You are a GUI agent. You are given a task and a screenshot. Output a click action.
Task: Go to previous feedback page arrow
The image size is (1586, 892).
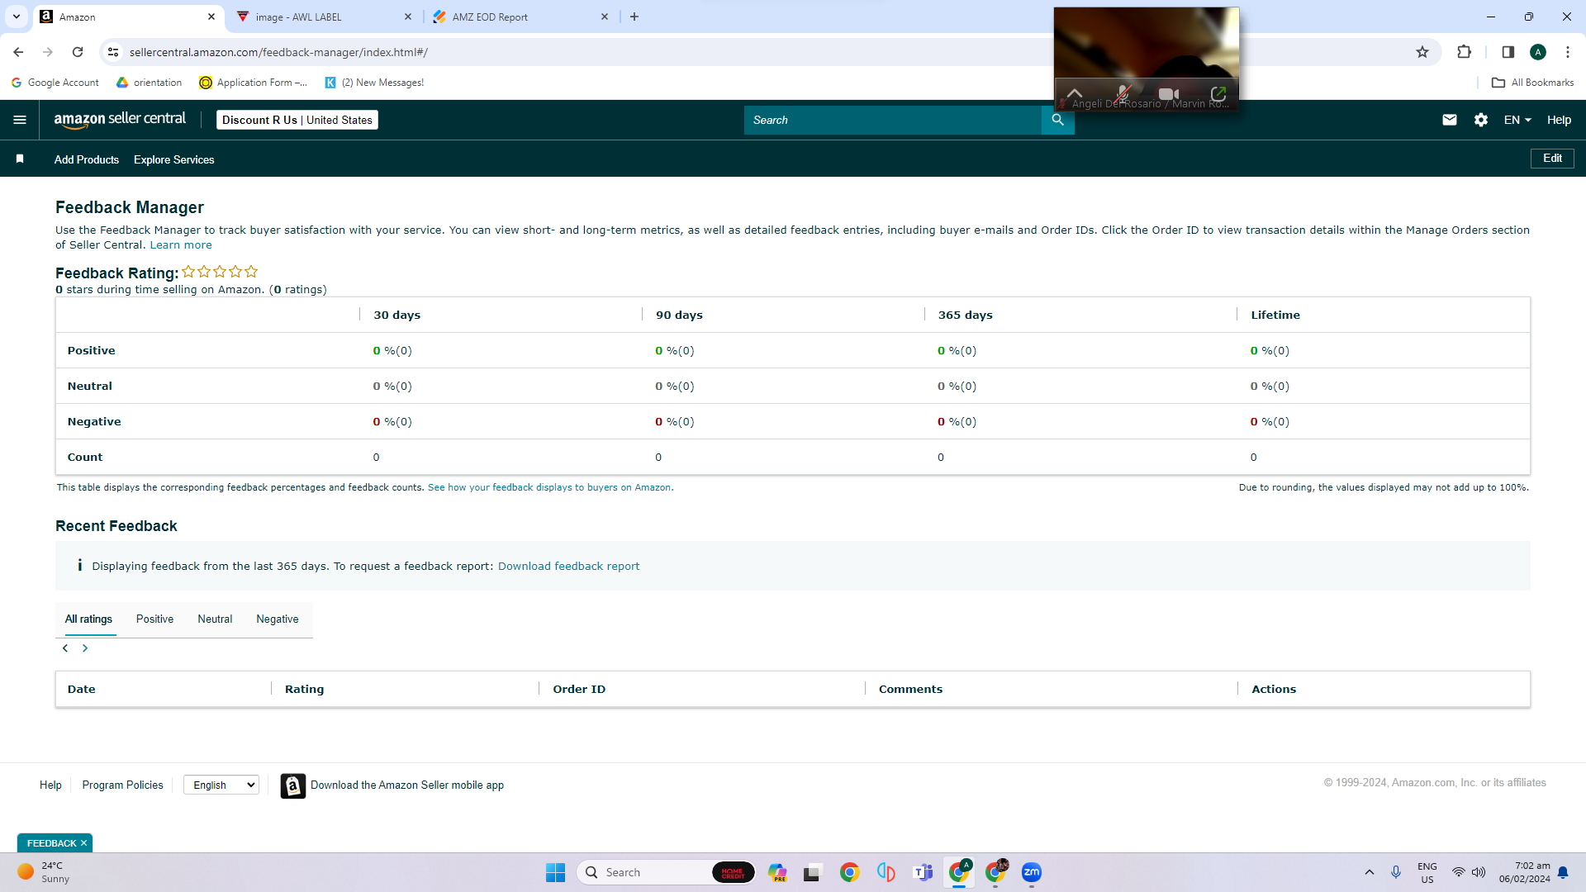65,648
